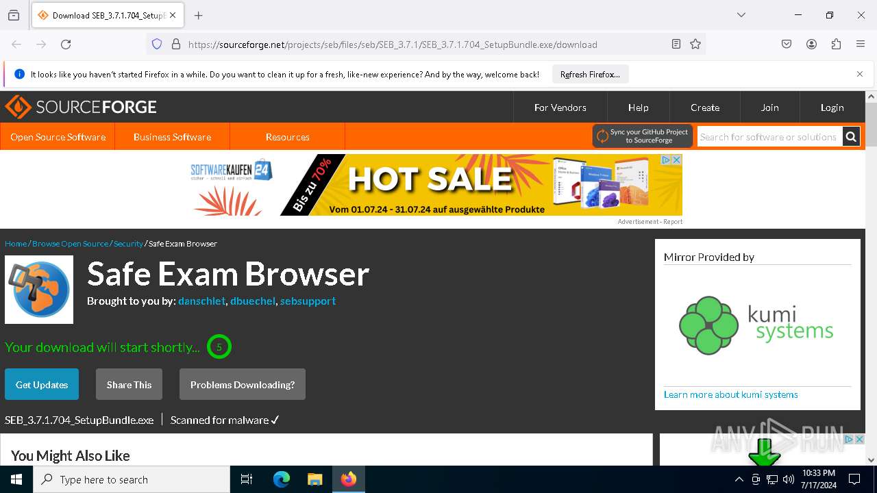Click the Firefox taskbar icon
The width and height of the screenshot is (877, 493).
[349, 479]
